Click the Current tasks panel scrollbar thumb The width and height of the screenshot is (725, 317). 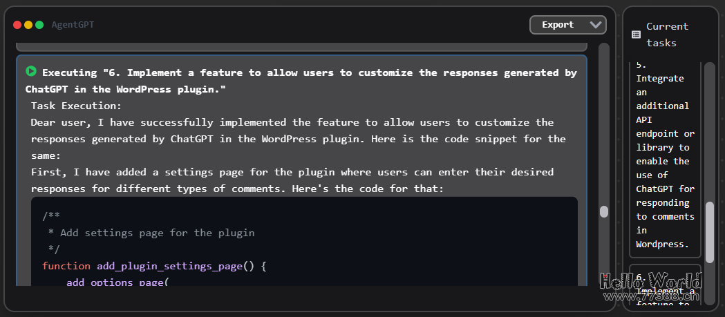click(709, 235)
